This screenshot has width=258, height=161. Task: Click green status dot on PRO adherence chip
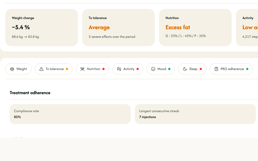(247, 69)
